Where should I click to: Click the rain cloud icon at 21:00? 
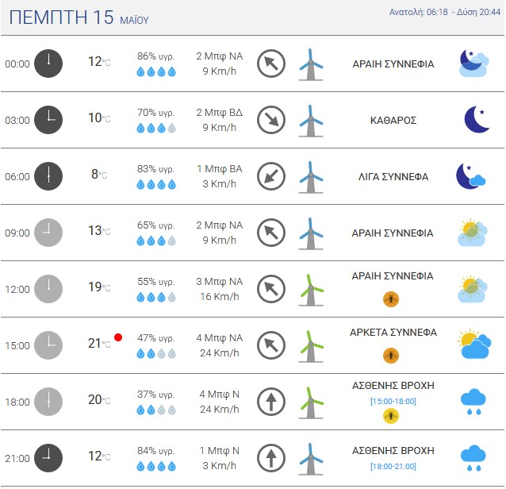(x=473, y=458)
